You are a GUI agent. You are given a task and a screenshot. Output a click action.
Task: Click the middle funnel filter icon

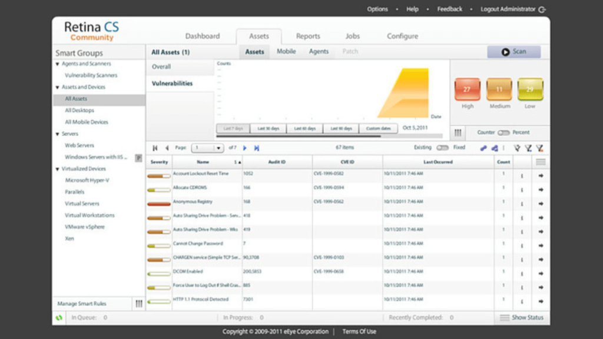pos(528,148)
